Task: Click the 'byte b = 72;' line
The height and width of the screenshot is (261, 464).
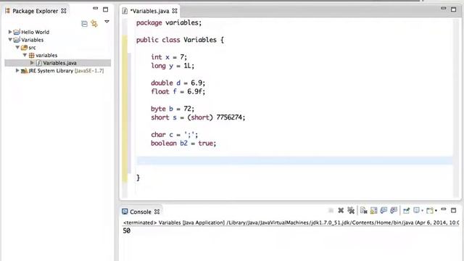Action: [x=173, y=109]
